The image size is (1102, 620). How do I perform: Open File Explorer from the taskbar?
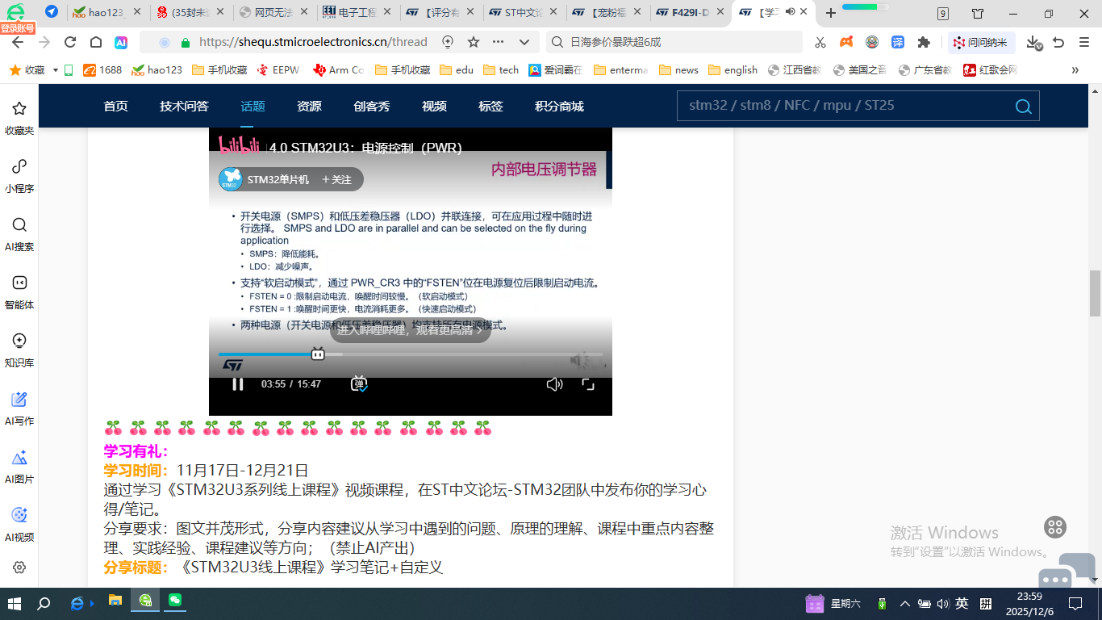(x=115, y=601)
